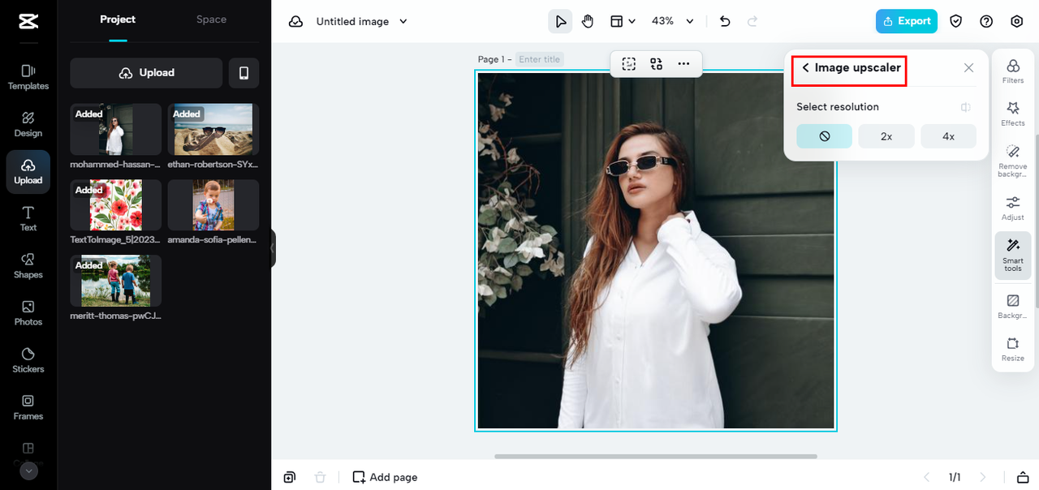Screen dimensions: 1039x490
Task: Open the three-dot more options menu
Action: point(683,64)
